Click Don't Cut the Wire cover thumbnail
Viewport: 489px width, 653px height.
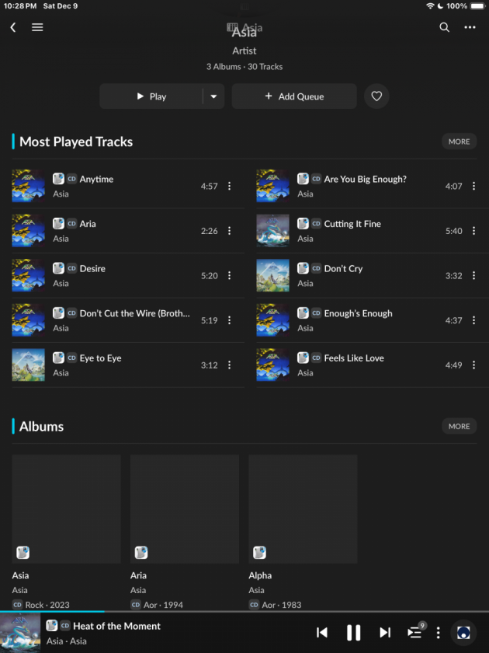coord(28,320)
